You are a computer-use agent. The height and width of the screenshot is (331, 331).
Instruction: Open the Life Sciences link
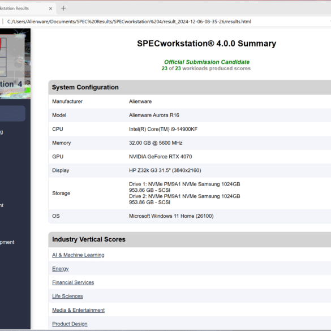point(67,296)
